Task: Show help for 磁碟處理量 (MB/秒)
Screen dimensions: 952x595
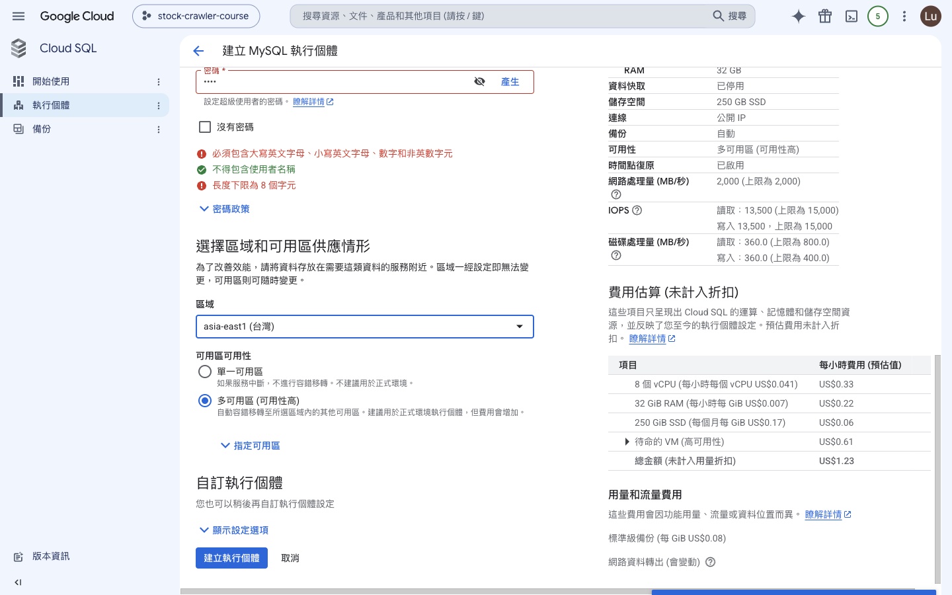Action: pyautogui.click(x=616, y=255)
